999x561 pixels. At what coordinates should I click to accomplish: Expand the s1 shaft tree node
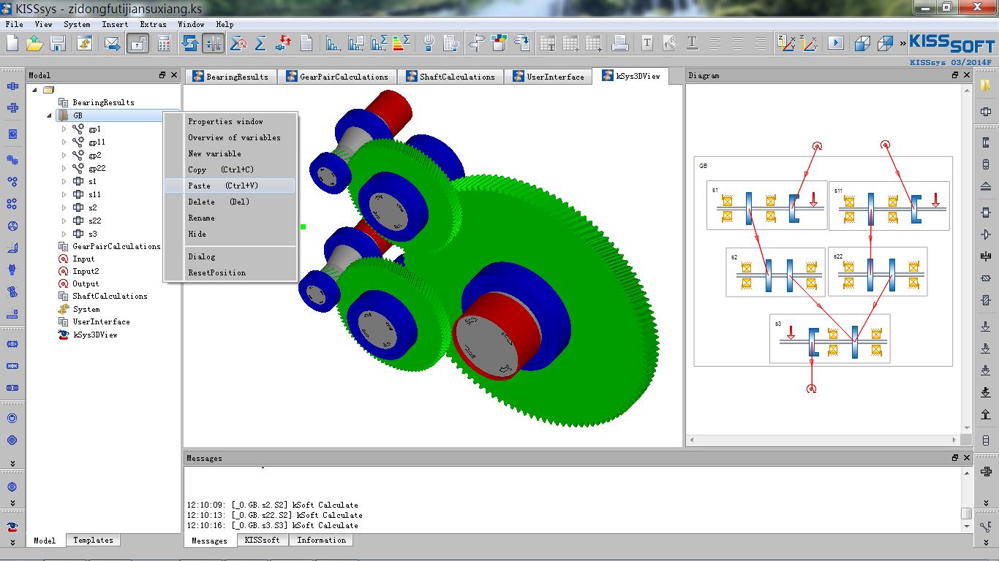tap(64, 182)
